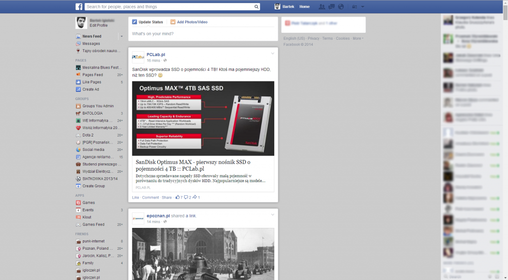
Task: Click What's on your mind field
Action: (203, 34)
